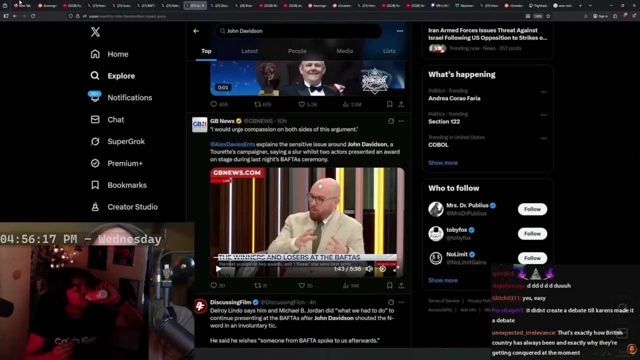Screen dimensions: 640x360
Task: Reload the page in browser toolbar
Action: [32, 16]
